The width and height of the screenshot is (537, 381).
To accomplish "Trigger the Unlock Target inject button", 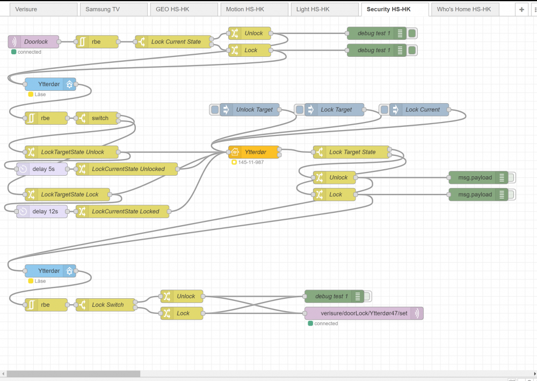I will point(214,110).
